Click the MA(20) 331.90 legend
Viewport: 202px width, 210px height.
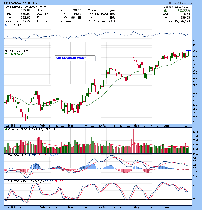point(14,54)
